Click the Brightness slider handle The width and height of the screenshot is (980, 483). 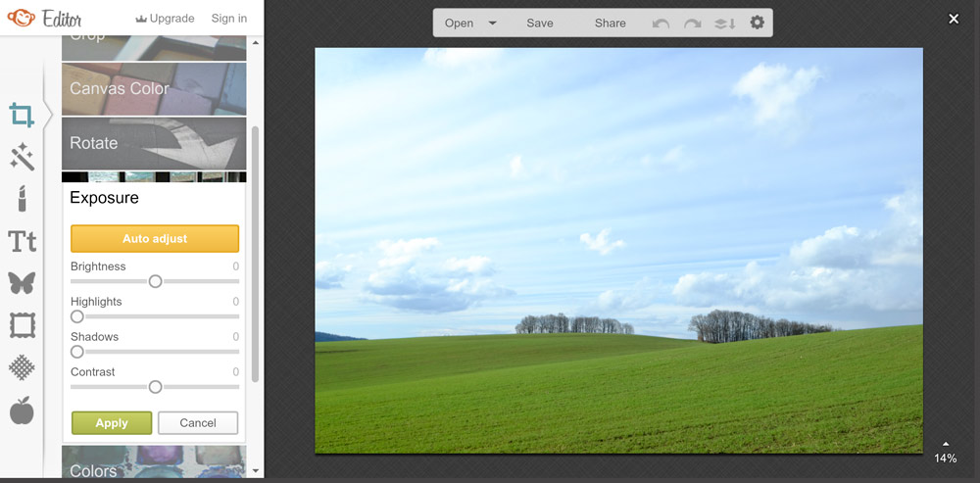tap(155, 281)
